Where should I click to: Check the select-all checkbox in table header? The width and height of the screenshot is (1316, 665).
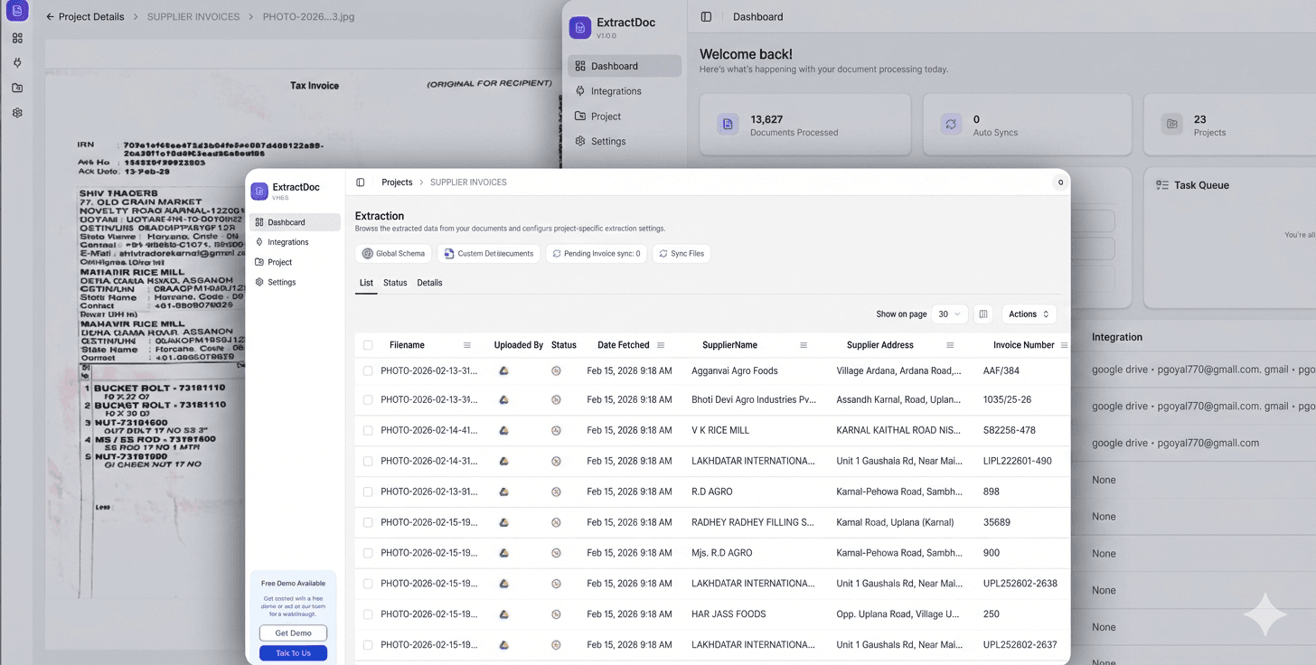368,344
